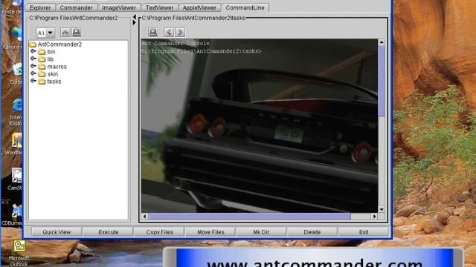Viewport: 476px width, 267px height.
Task: Switch to the Commander tab
Action: 76,7
